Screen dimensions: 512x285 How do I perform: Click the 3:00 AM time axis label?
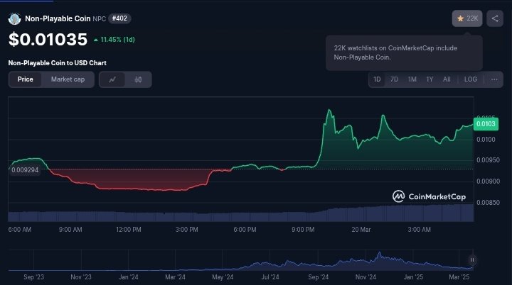pos(420,230)
